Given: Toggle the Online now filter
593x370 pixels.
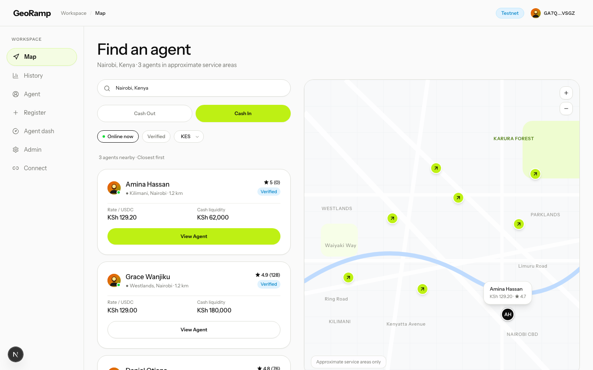Looking at the screenshot, I should (118, 136).
